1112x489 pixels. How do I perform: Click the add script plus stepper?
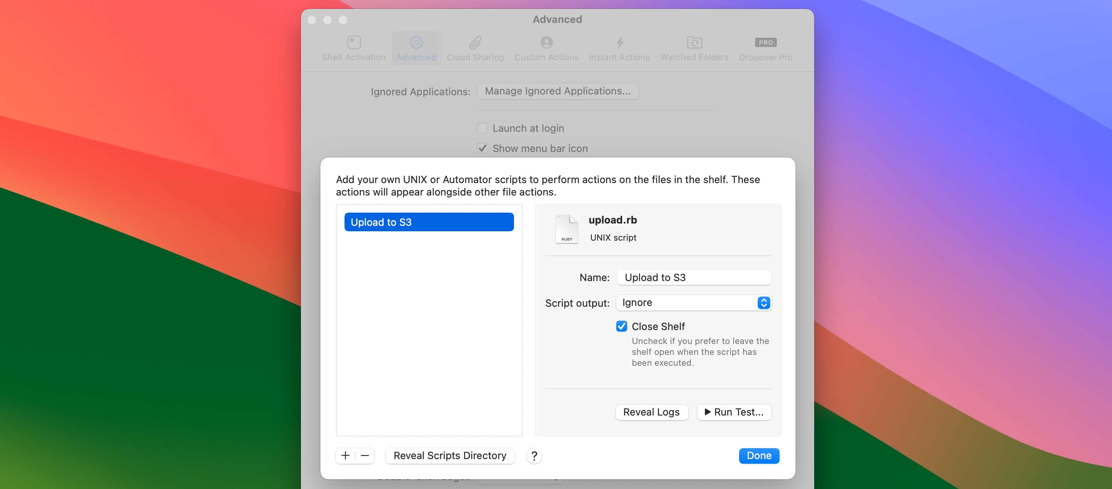pos(345,456)
